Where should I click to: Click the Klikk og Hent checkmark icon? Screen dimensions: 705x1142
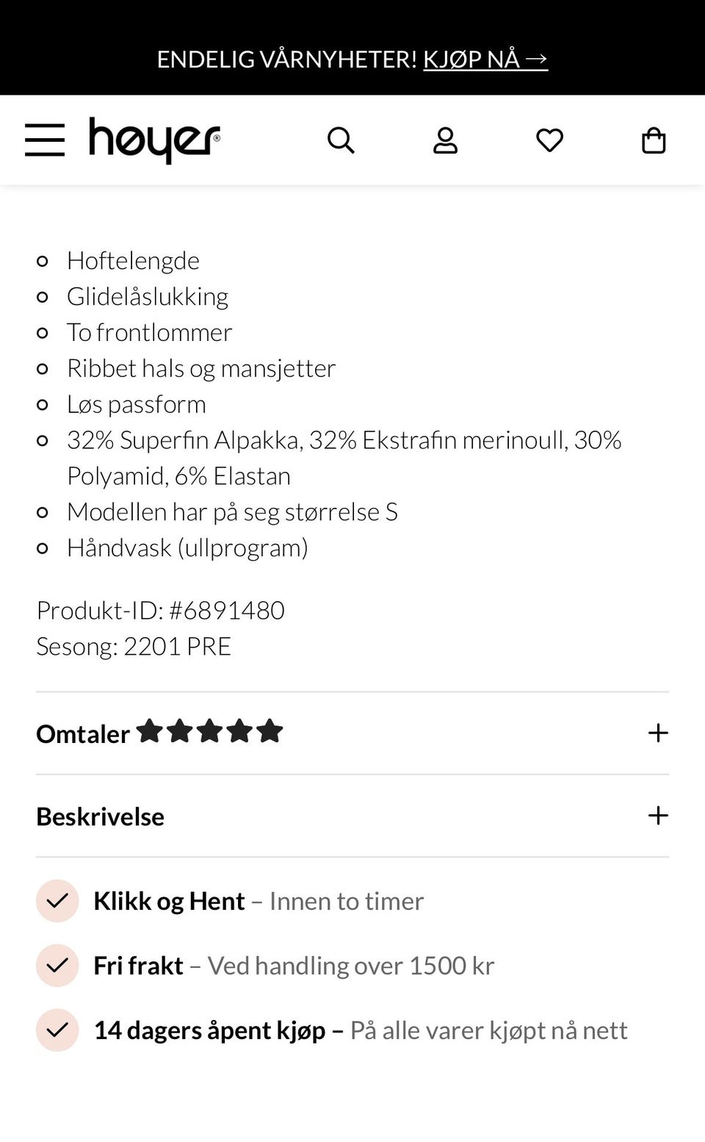tap(57, 900)
